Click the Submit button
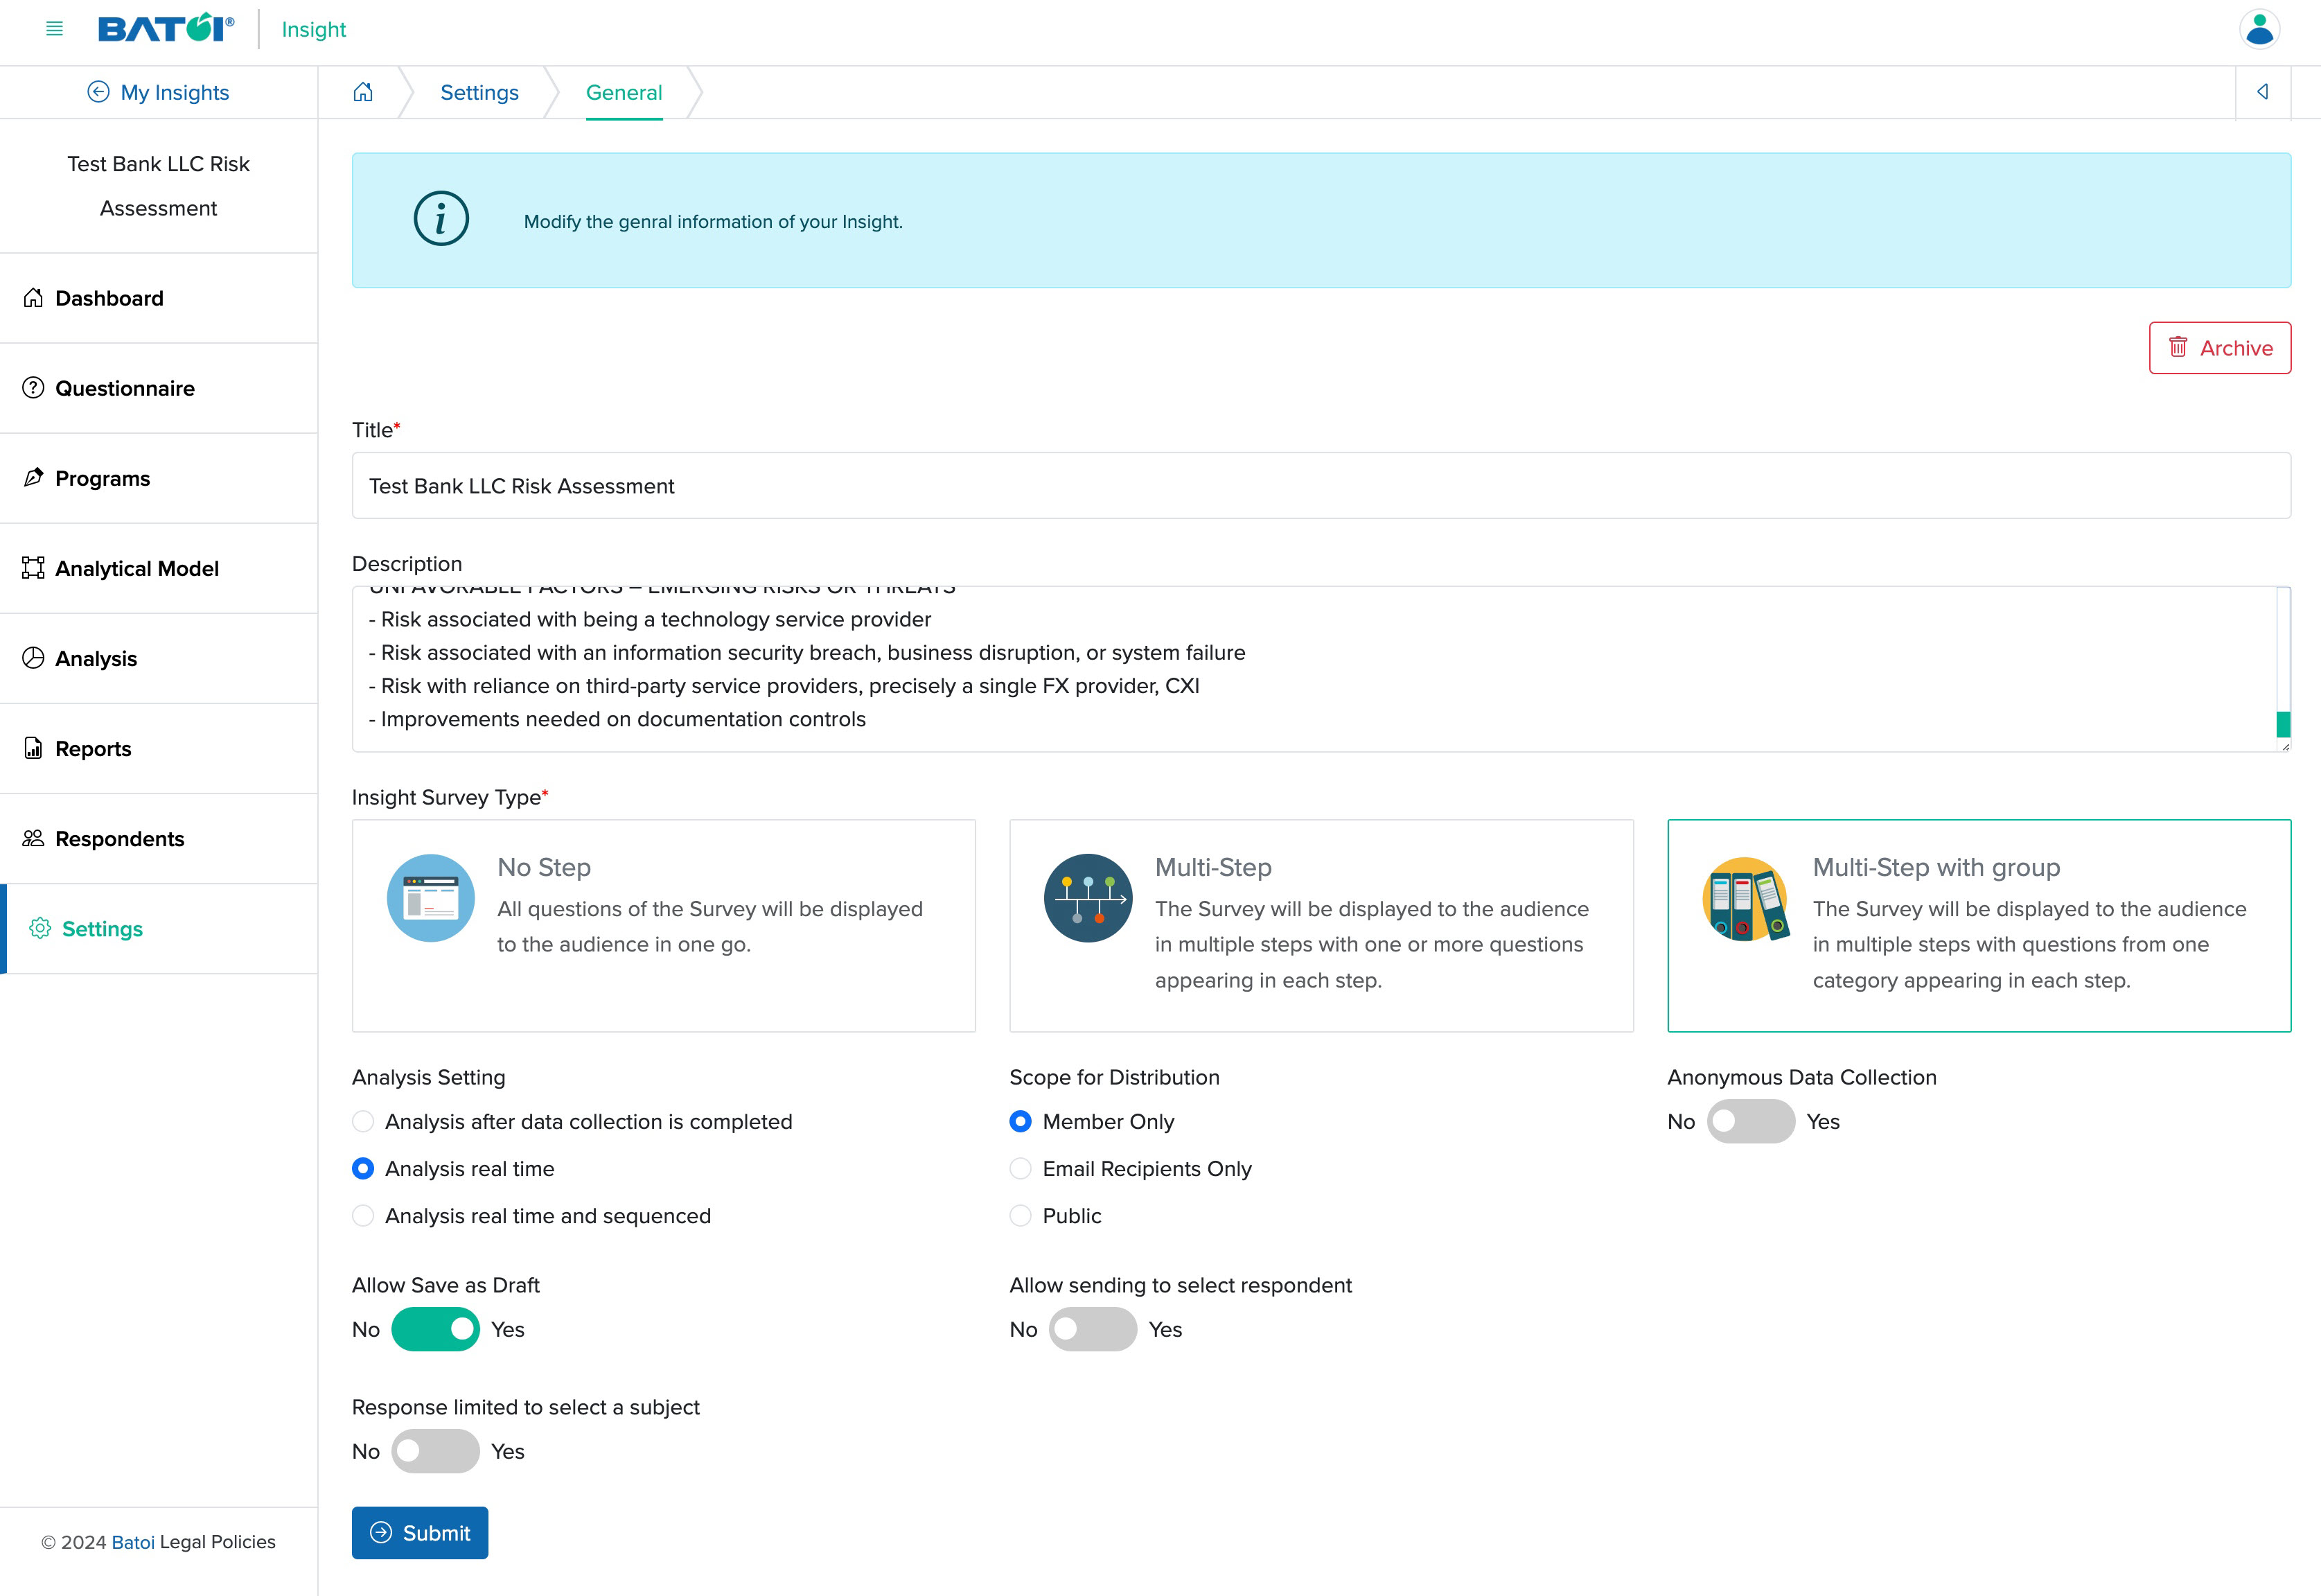Viewport: 2321px width, 1596px height. pyautogui.click(x=420, y=1532)
